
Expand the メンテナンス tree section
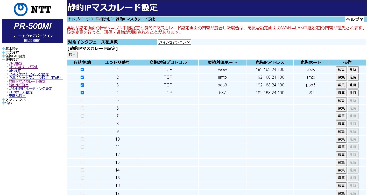point(4,99)
